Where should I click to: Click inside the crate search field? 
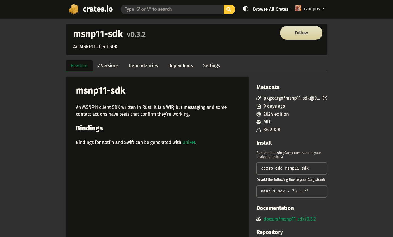click(x=172, y=9)
